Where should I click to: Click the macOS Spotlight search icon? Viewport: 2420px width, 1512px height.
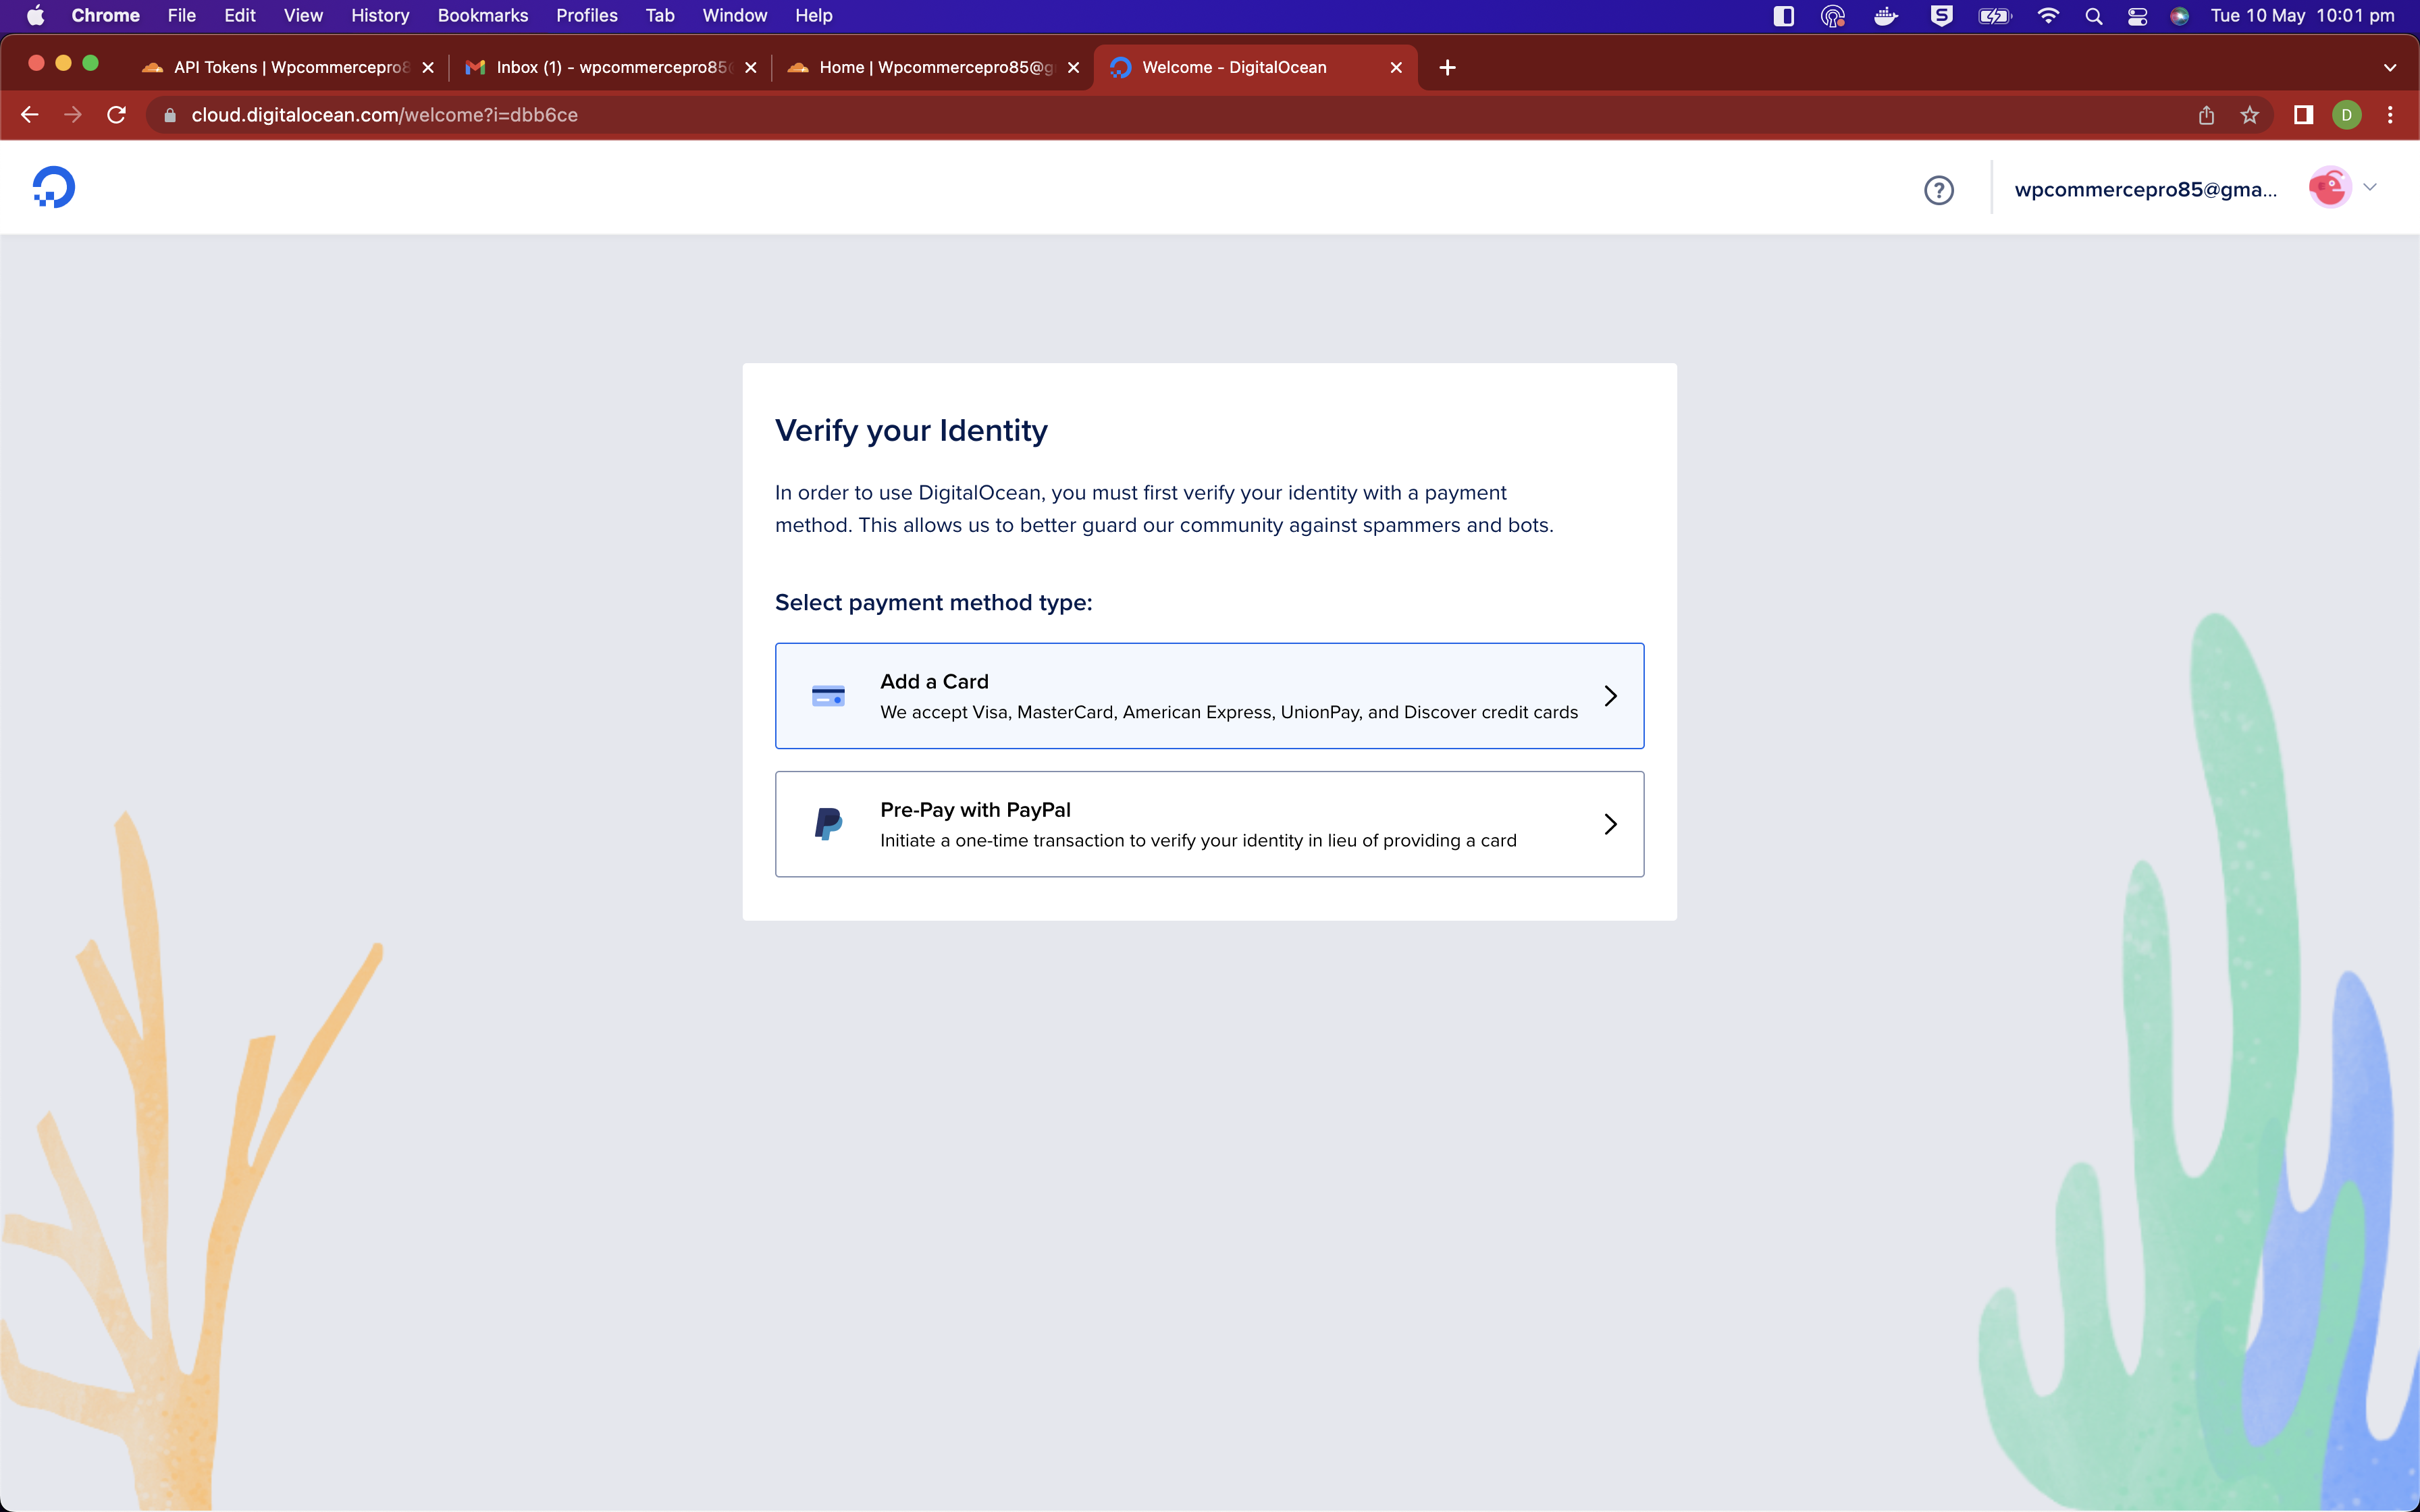point(2093,16)
